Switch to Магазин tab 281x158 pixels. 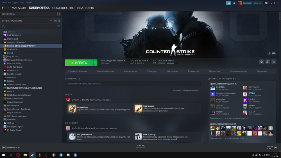[19, 8]
